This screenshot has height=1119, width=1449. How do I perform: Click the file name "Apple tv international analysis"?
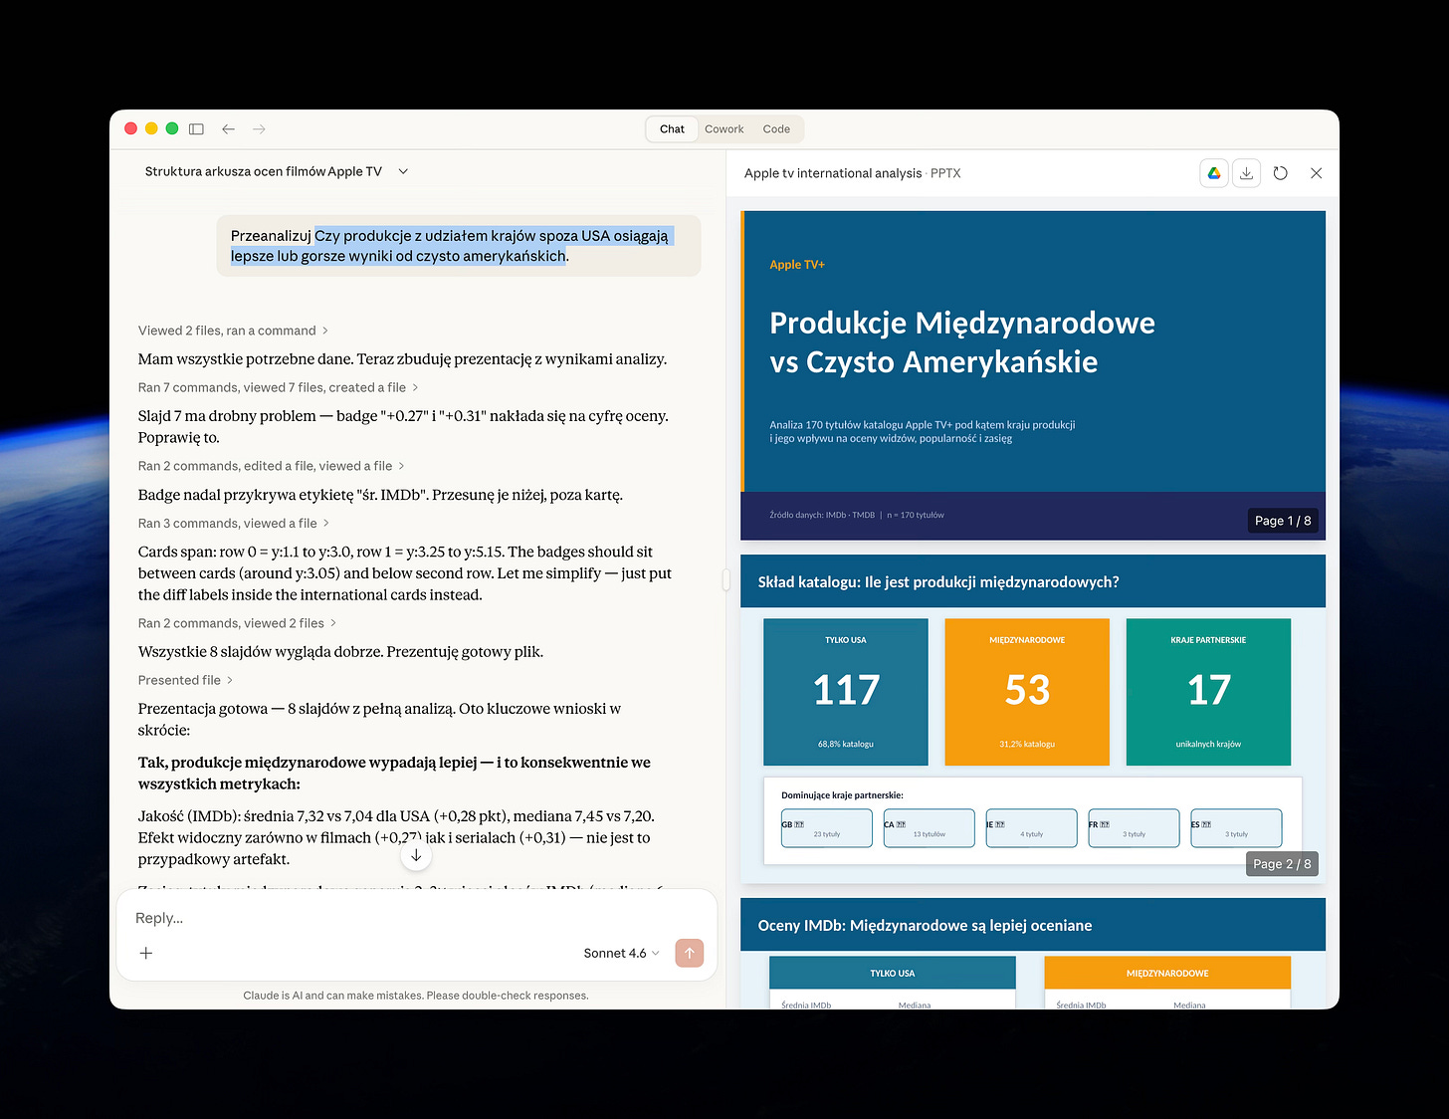coord(833,173)
